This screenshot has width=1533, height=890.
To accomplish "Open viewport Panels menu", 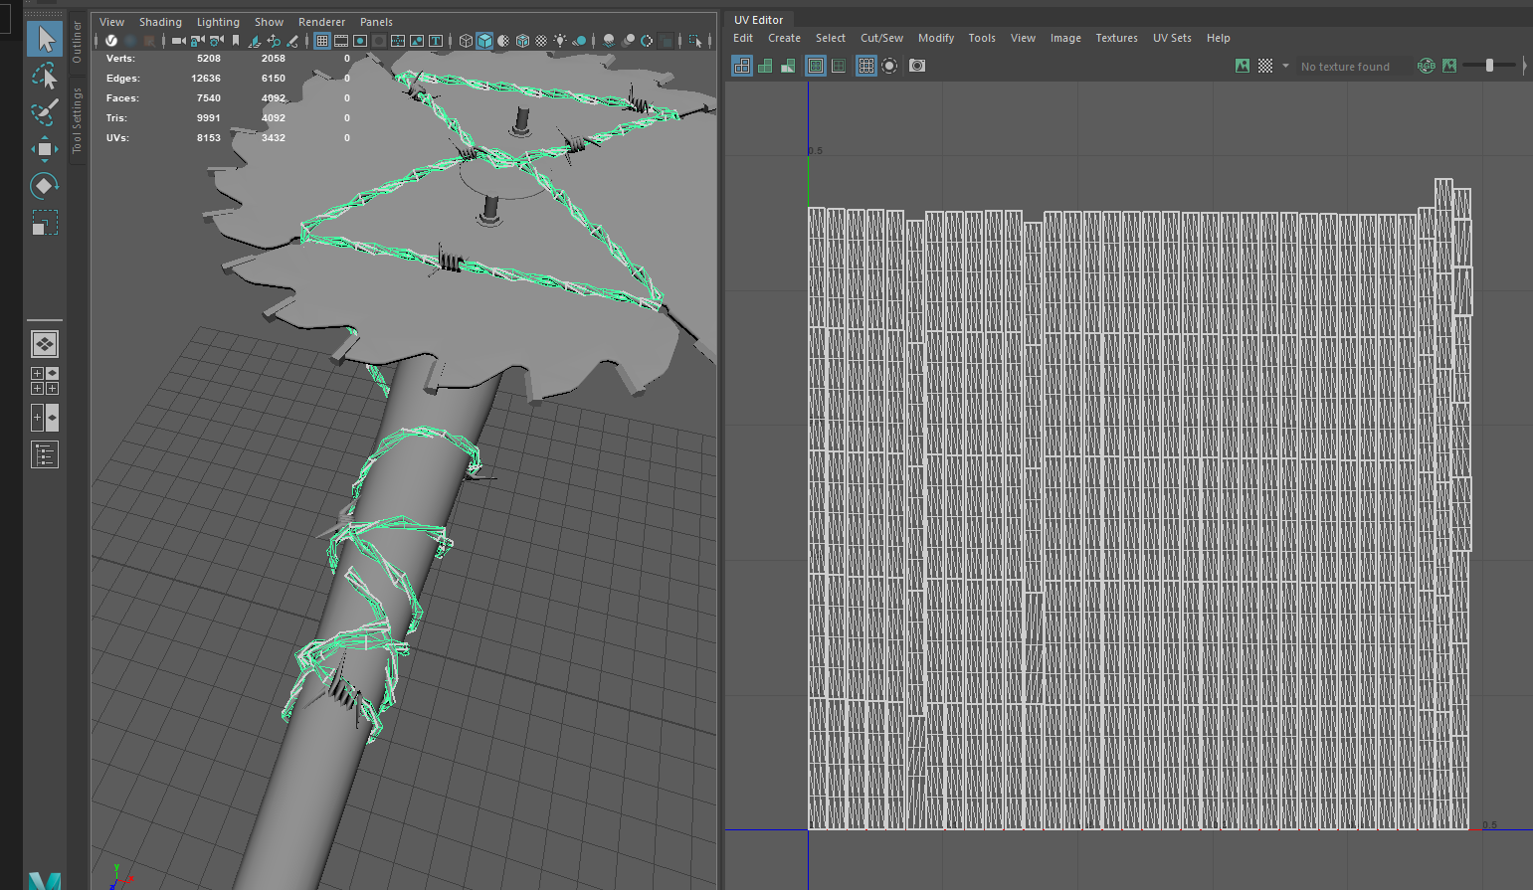I will (x=376, y=22).
